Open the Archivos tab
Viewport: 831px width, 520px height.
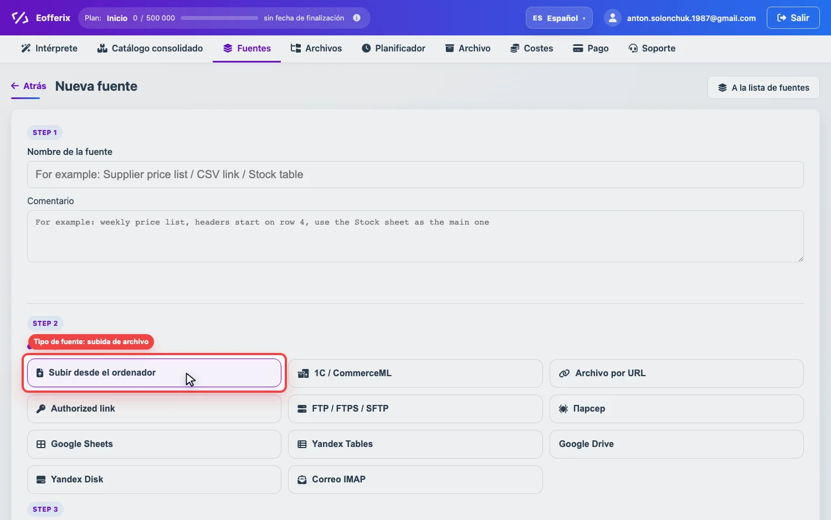click(x=316, y=48)
